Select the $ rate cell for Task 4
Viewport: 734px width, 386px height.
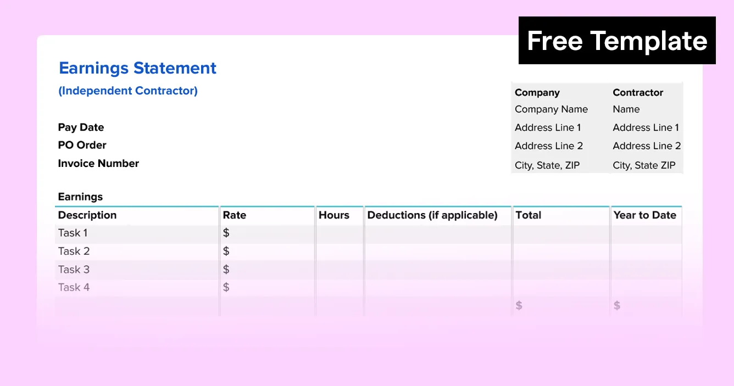268,287
